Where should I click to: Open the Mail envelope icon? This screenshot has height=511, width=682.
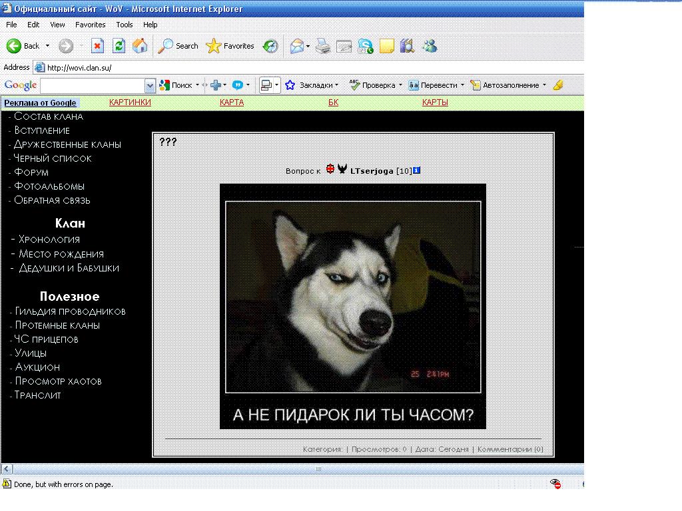(x=296, y=46)
